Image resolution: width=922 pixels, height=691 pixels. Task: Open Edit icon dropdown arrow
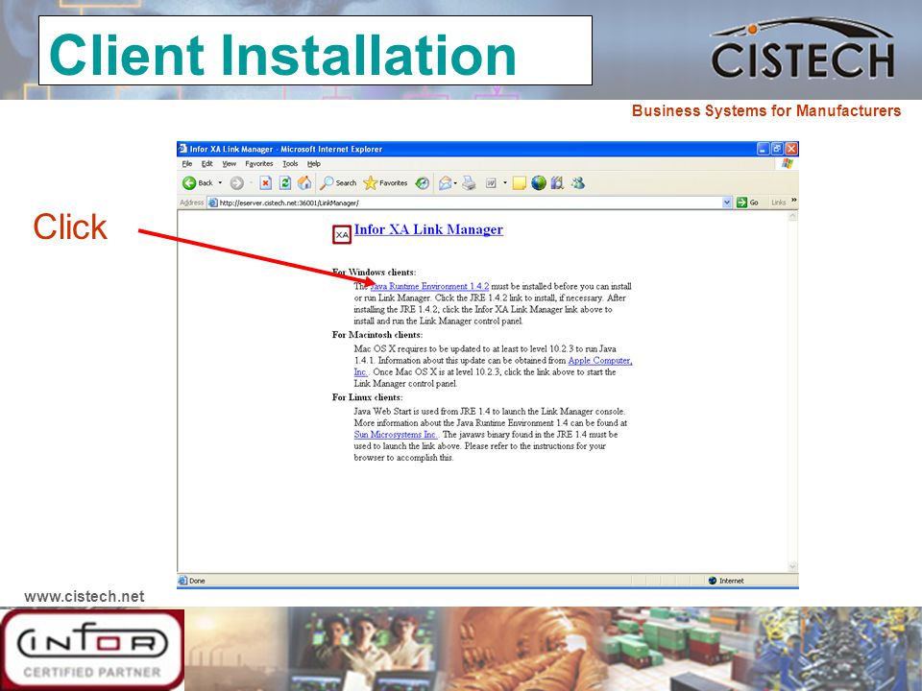point(504,183)
